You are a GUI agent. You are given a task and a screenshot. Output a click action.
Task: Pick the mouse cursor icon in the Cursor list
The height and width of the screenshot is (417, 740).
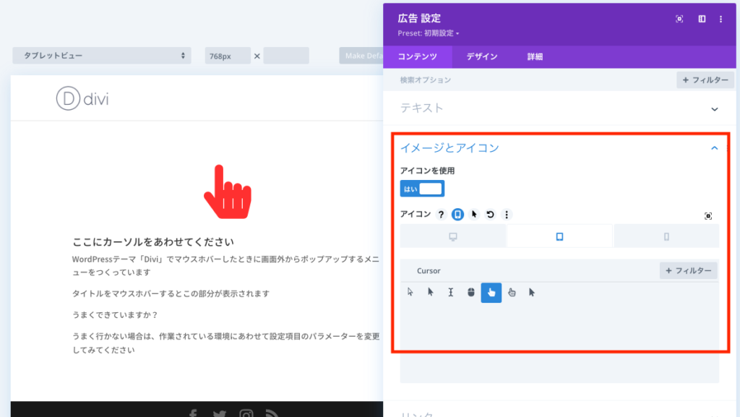470,293
